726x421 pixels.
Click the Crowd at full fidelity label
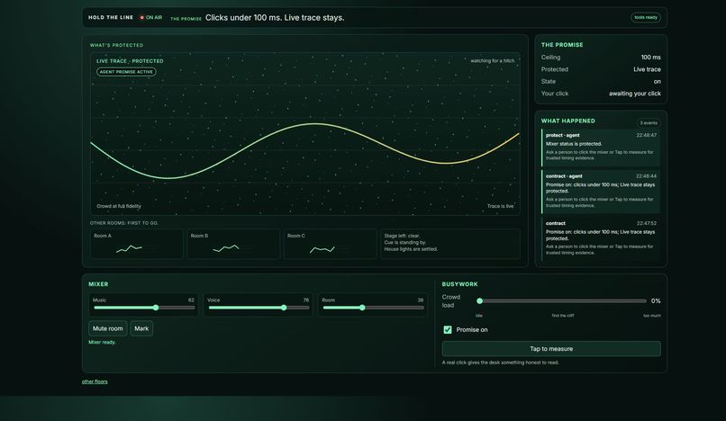[119, 206]
